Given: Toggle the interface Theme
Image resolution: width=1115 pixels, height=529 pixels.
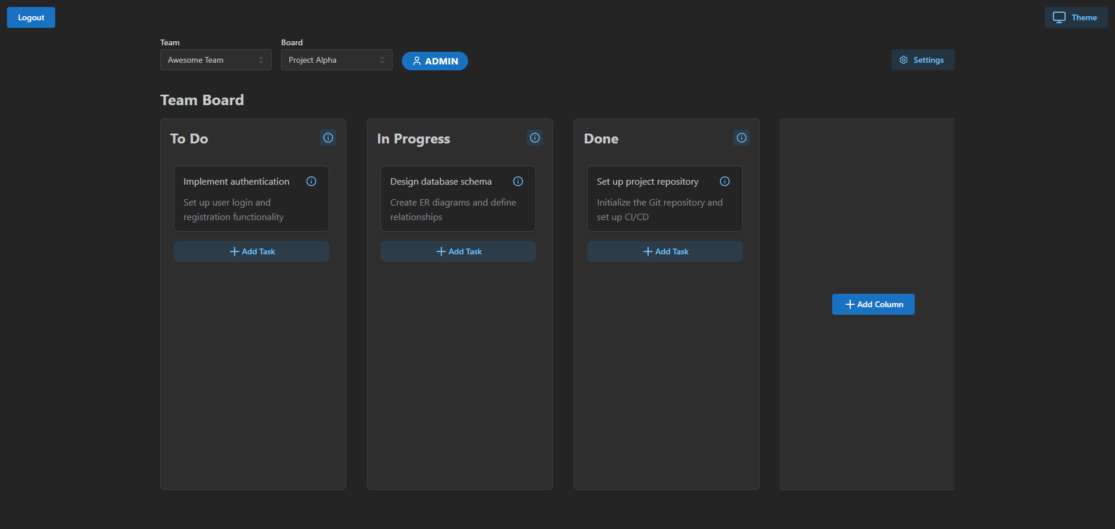Looking at the screenshot, I should pos(1076,17).
